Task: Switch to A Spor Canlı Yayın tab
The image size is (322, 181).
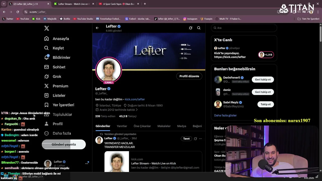Action: pyautogui.click(x=119, y=4)
